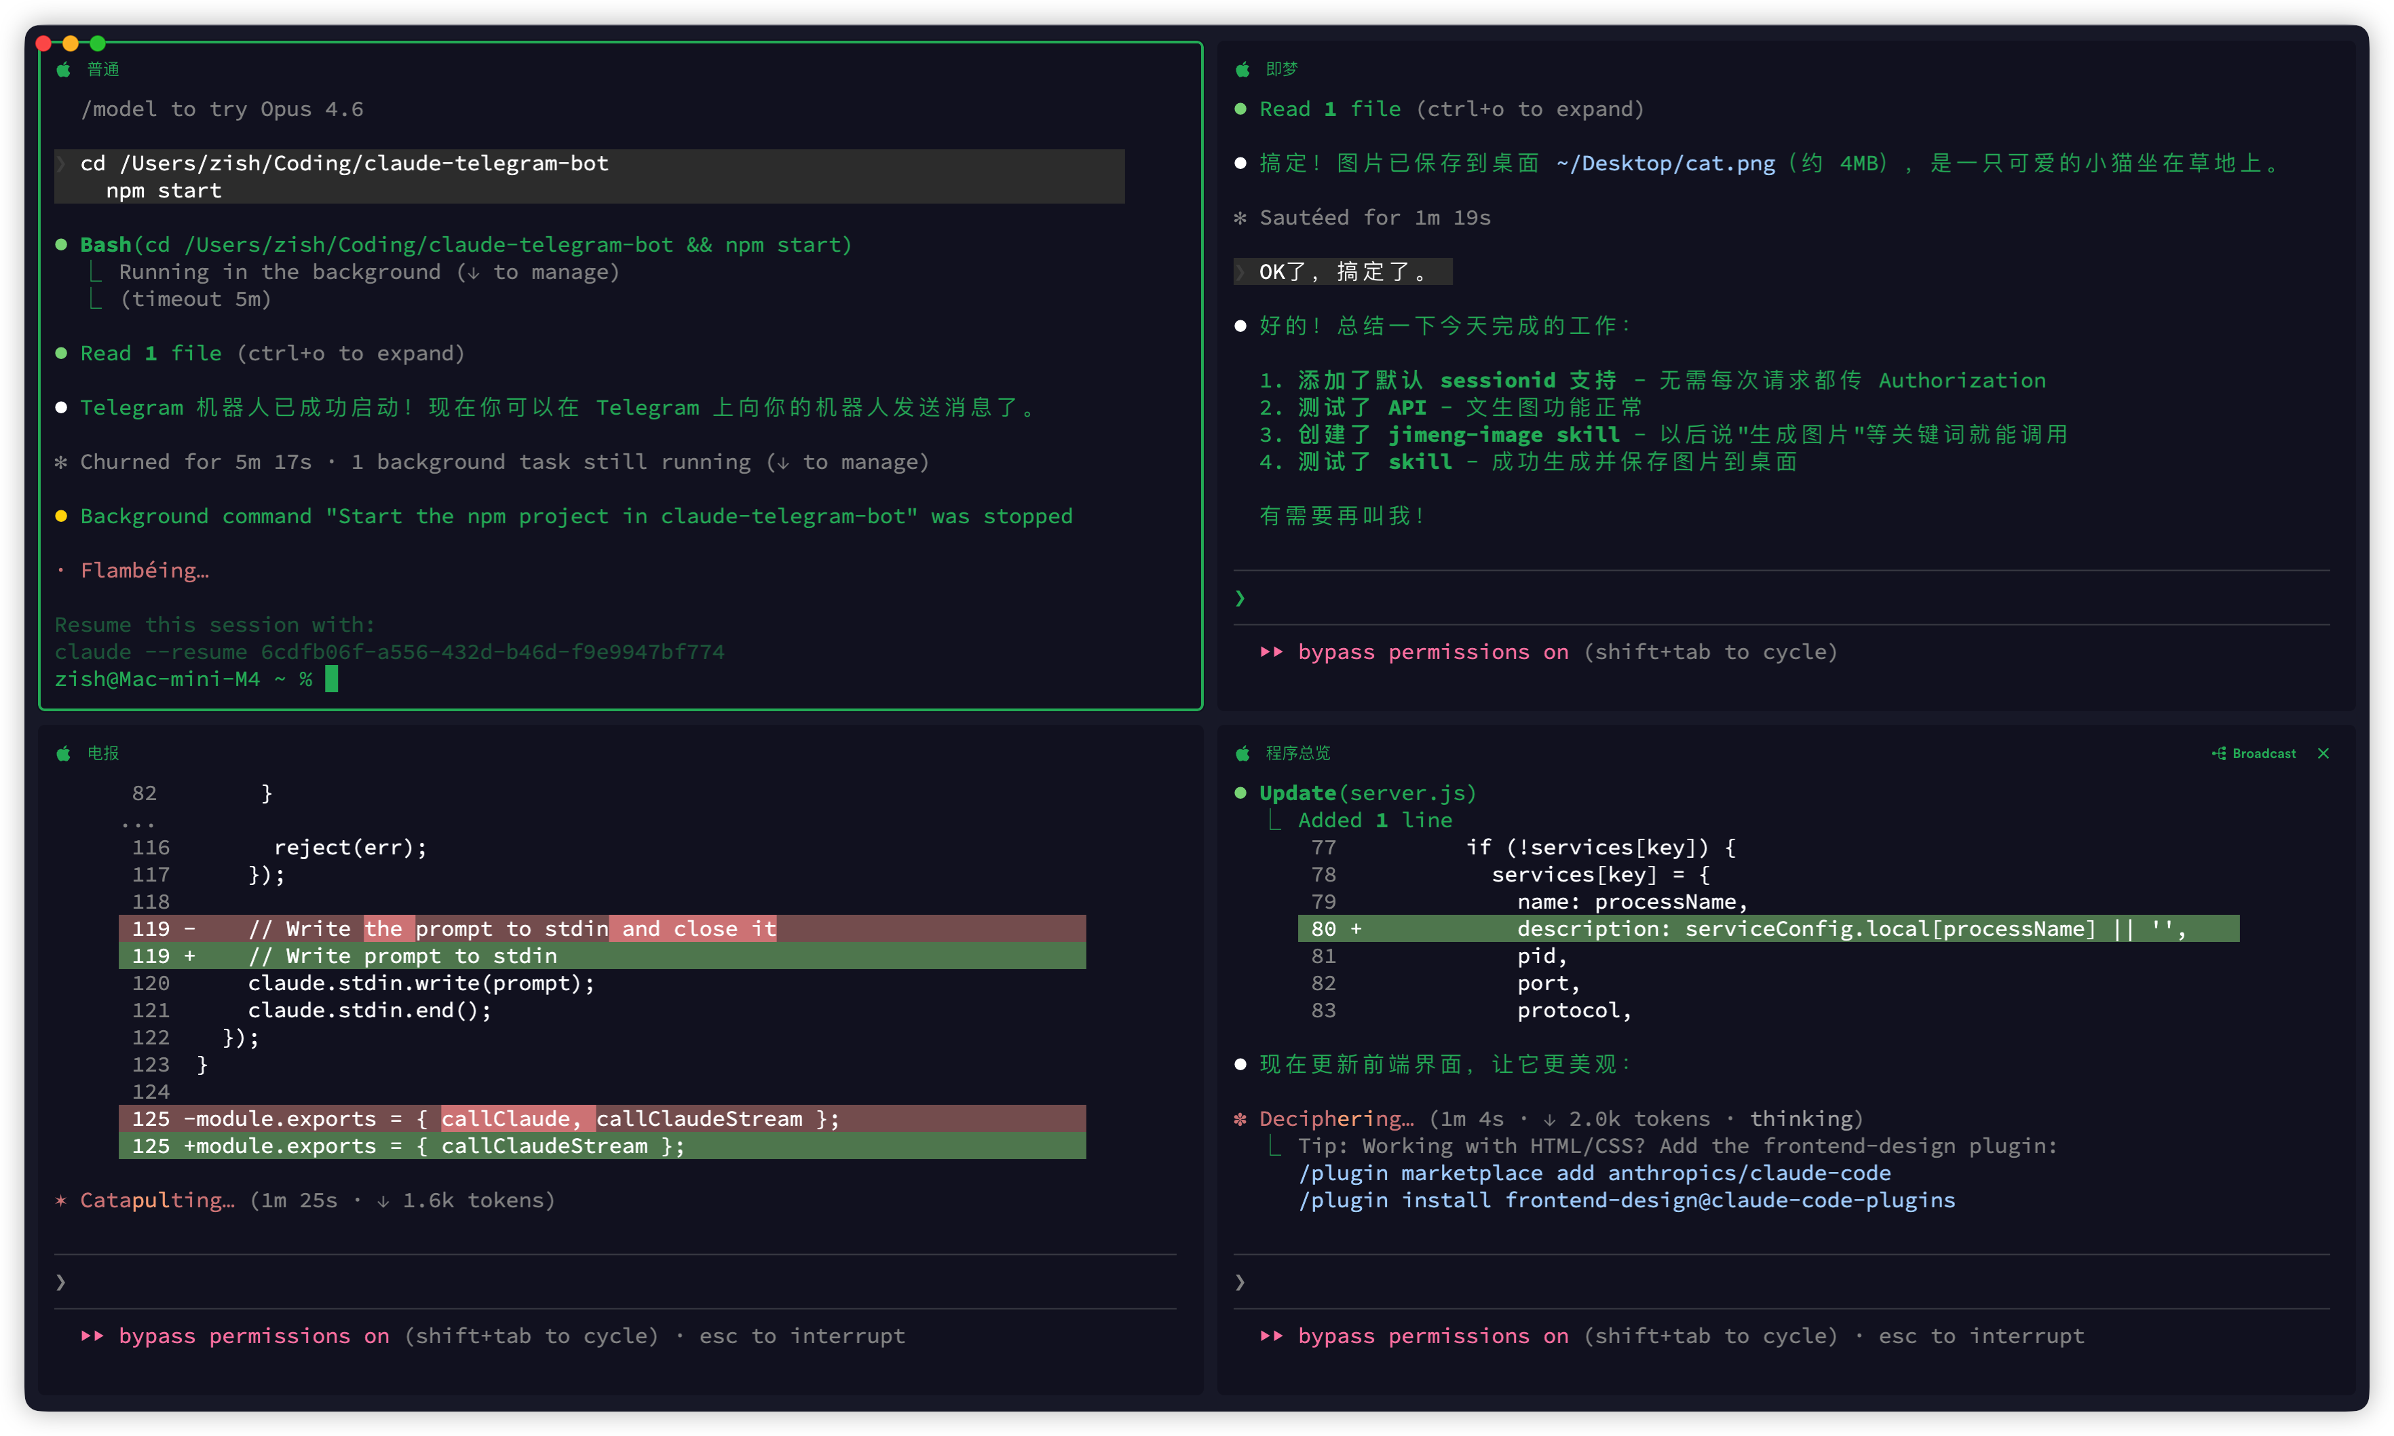Expand the Update(server.js) diff entry
Viewport: 2394px width, 1436px height.
pos(1367,793)
